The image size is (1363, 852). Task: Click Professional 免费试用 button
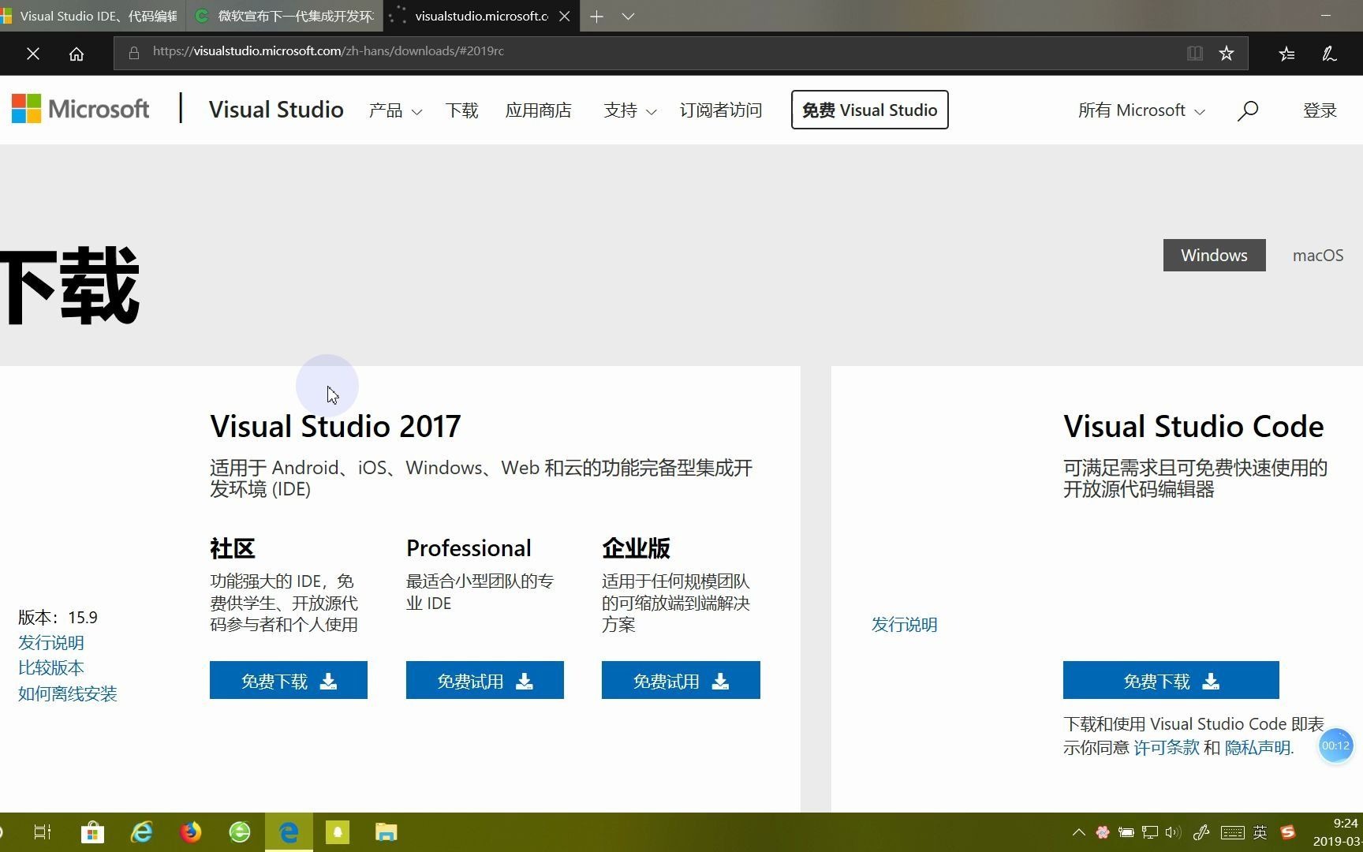(484, 680)
